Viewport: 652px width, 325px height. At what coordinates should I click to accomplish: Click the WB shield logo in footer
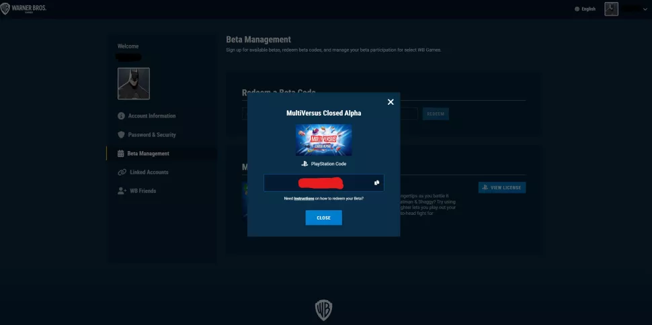(x=324, y=310)
